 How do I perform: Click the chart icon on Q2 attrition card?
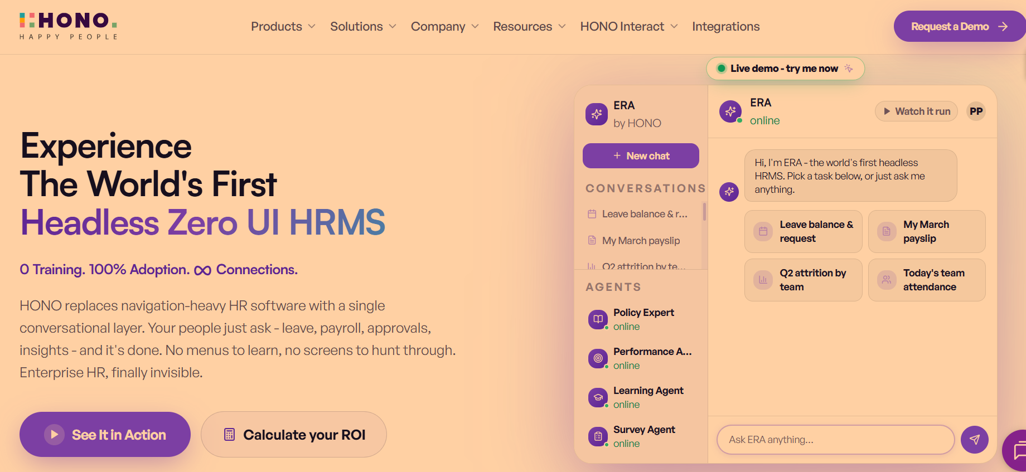tap(763, 280)
